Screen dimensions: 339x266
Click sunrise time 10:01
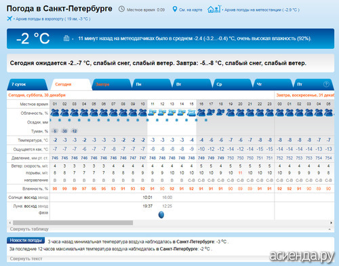click(148, 197)
